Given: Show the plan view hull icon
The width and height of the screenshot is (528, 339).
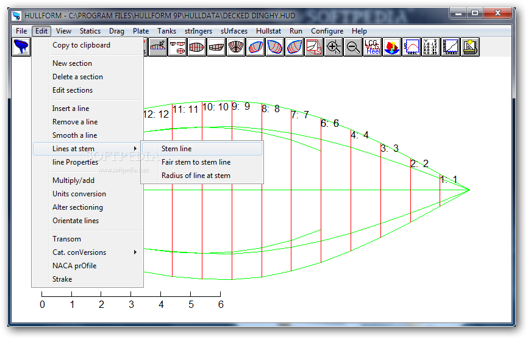Looking at the screenshot, I should (x=197, y=47).
